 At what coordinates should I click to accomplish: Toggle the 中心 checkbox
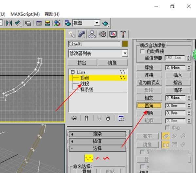(x=167, y=128)
